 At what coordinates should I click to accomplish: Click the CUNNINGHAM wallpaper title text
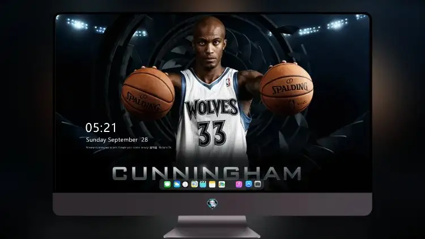[207, 173]
